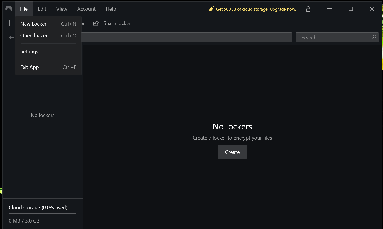Click the padlock icon in the title bar
This screenshot has height=229, width=383.
point(308,9)
